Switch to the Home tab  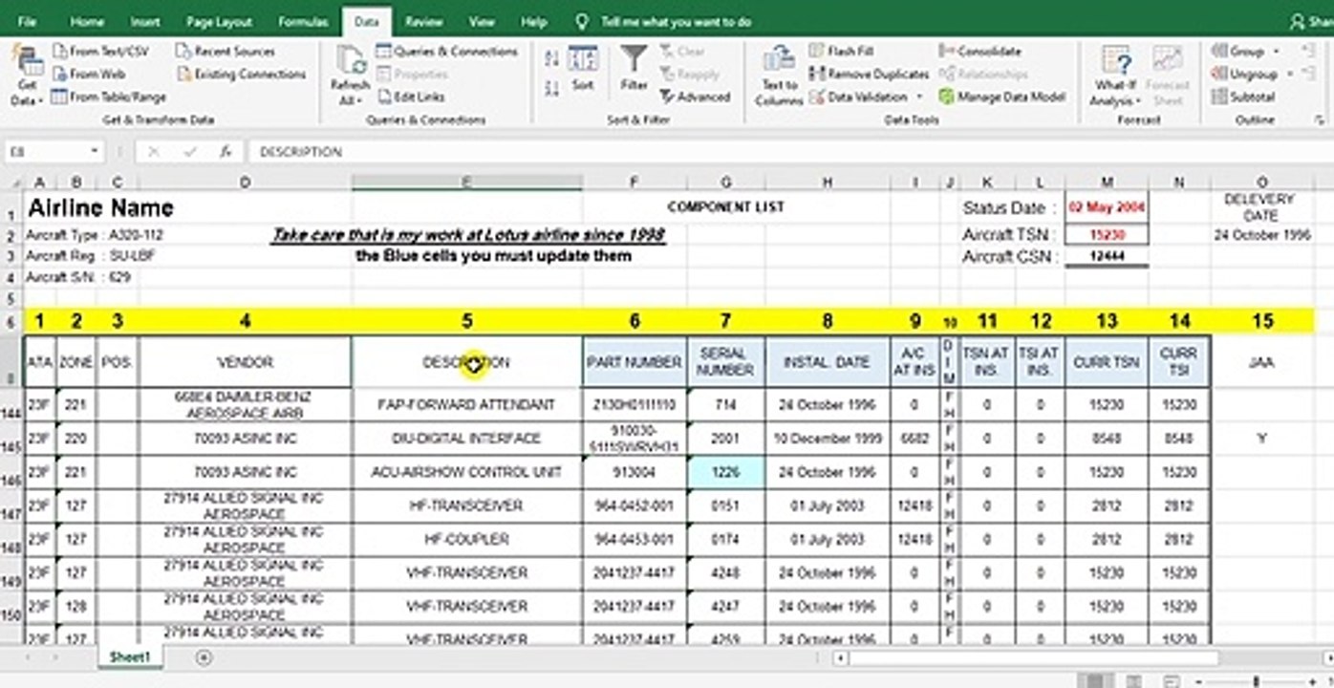[87, 21]
